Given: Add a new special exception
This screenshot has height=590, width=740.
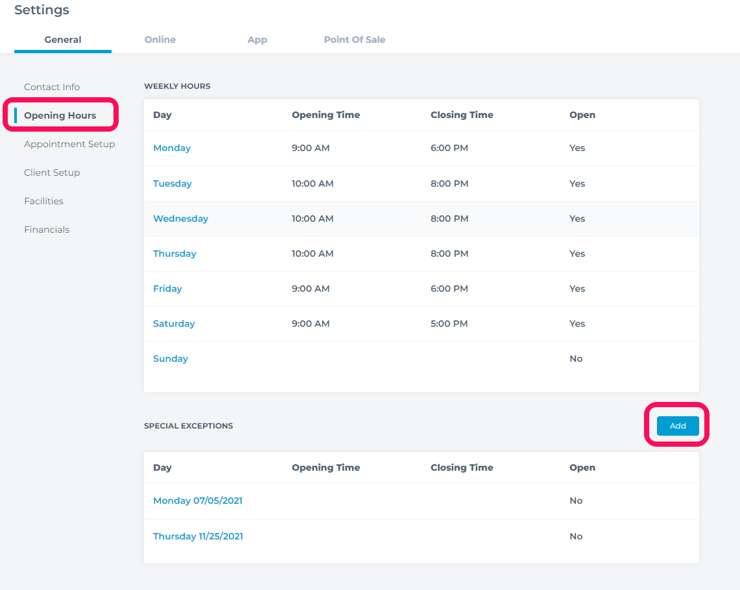Looking at the screenshot, I should coord(678,426).
